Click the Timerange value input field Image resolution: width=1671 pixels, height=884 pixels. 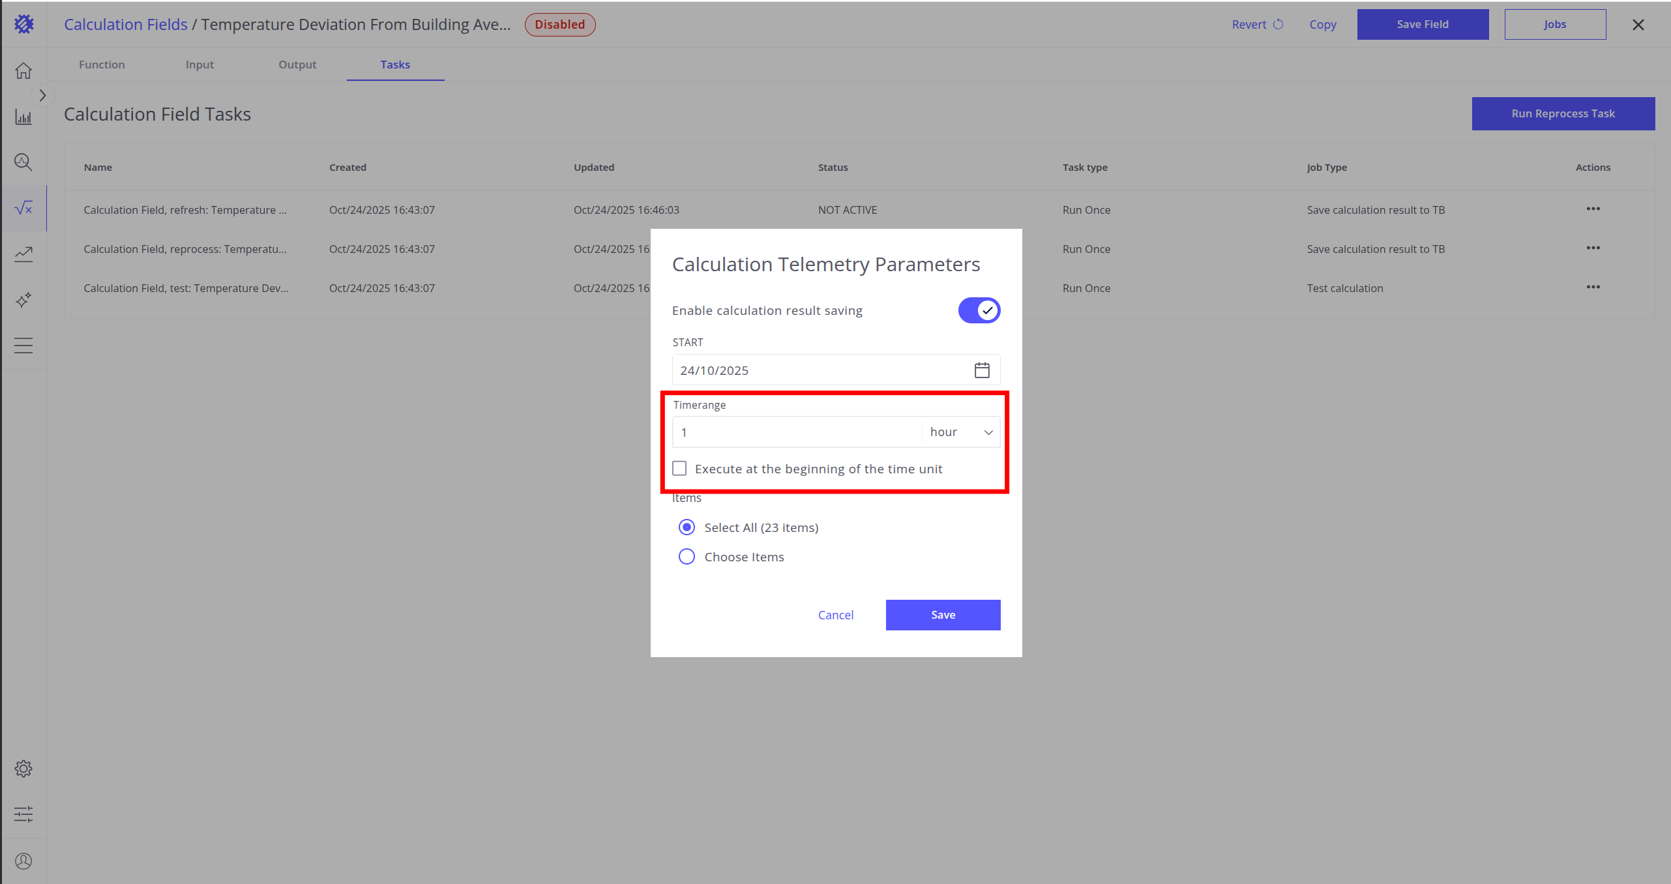[797, 432]
